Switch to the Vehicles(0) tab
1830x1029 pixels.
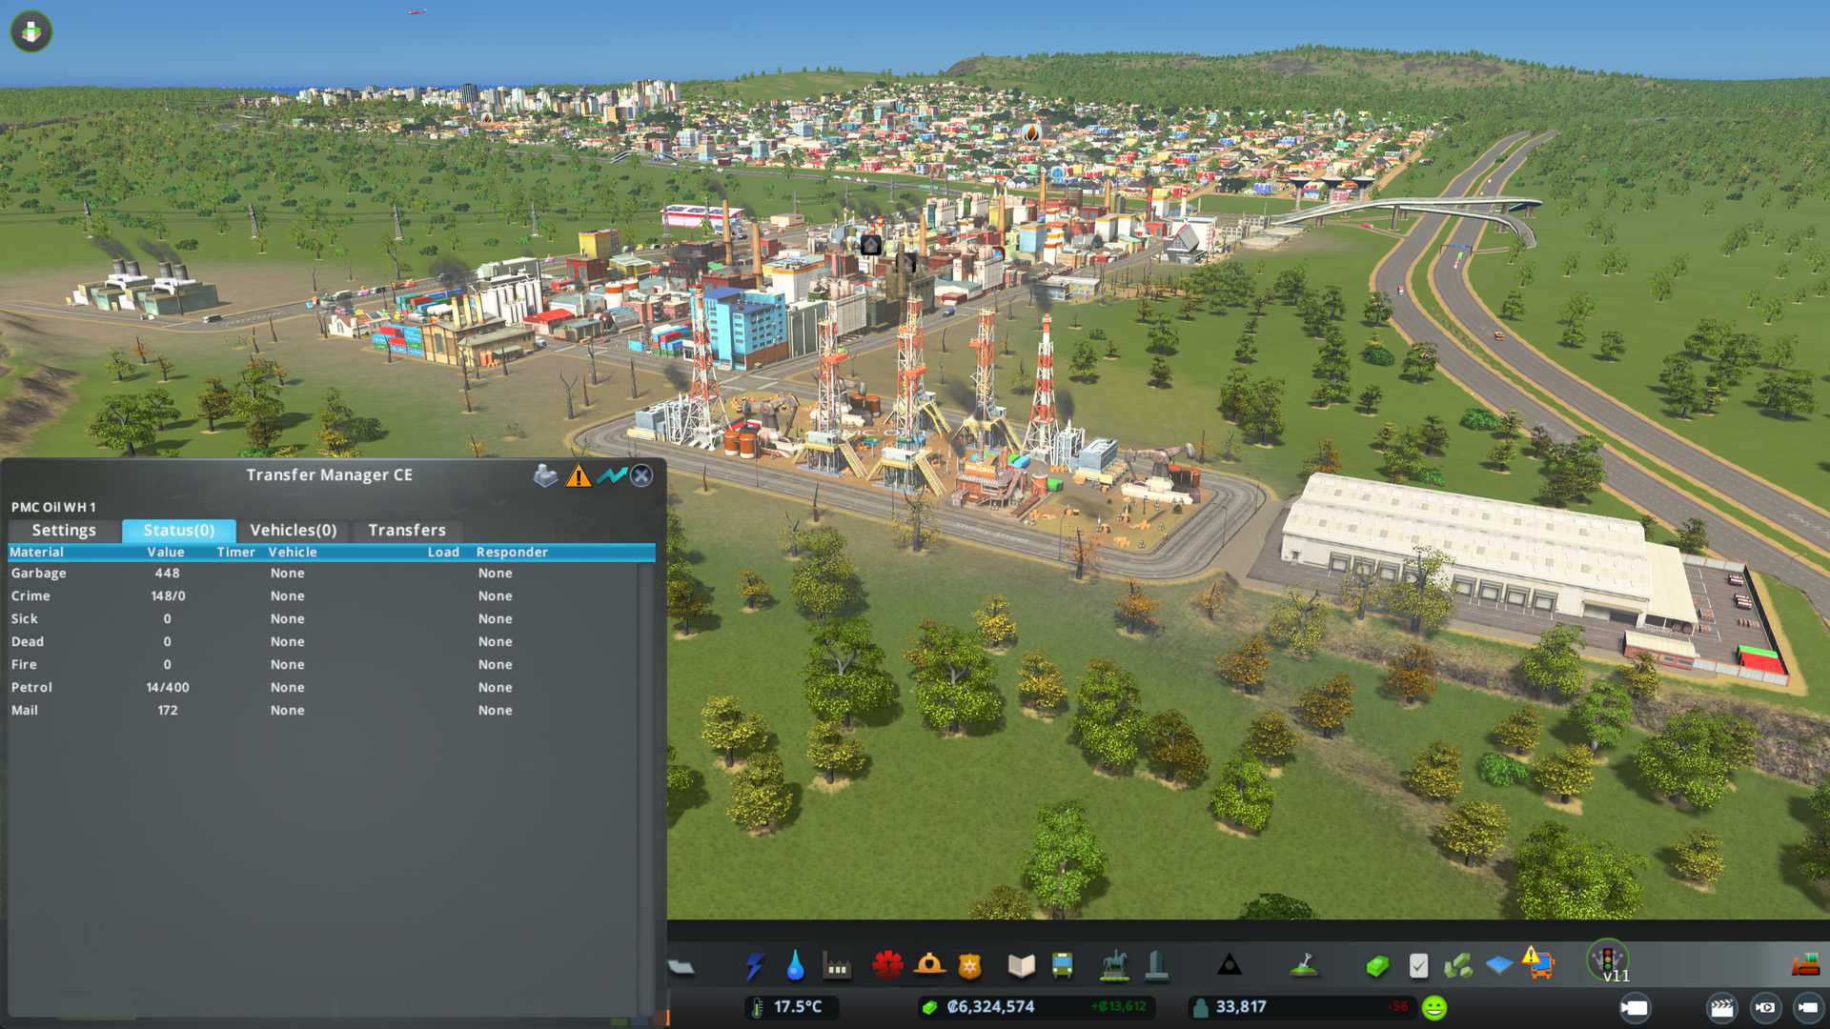293,530
